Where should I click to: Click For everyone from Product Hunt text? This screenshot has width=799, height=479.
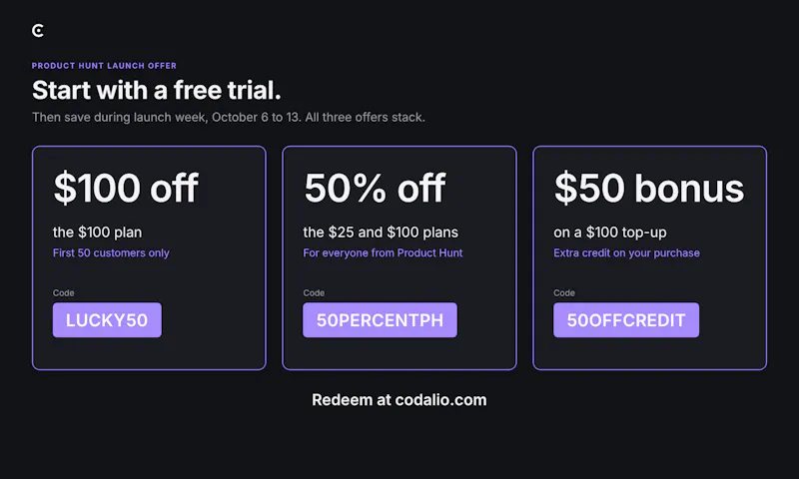[x=383, y=253]
